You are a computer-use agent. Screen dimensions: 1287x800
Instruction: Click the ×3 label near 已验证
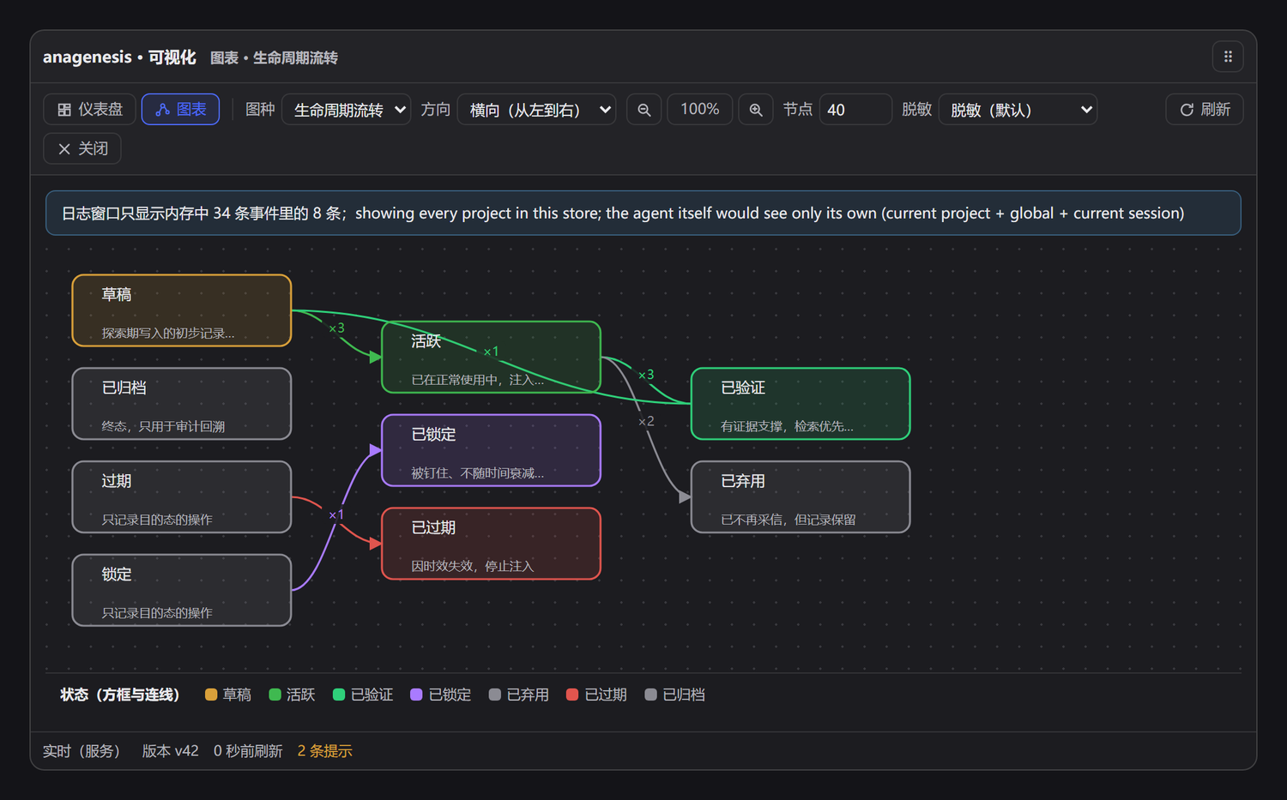(x=646, y=375)
